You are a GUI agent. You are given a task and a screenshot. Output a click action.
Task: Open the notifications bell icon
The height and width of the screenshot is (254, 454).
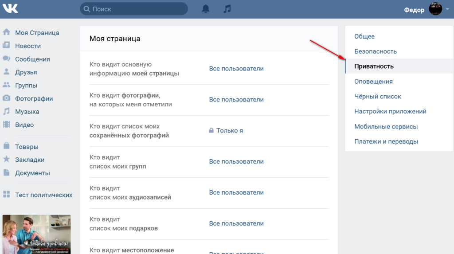[206, 9]
